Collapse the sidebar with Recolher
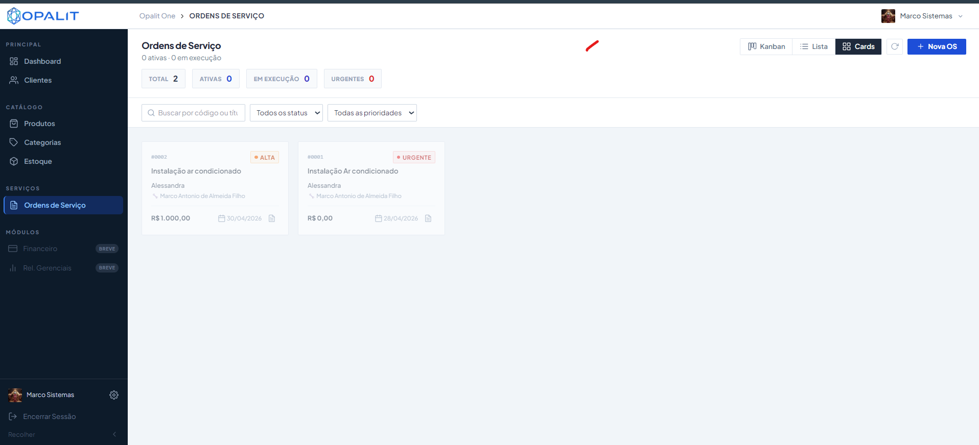Viewport: 979px width, 445px height. click(62, 434)
